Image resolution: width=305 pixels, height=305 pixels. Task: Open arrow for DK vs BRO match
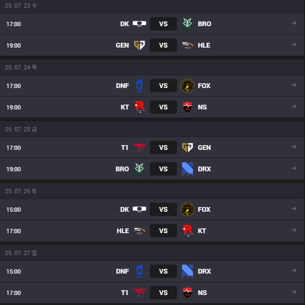click(294, 23)
